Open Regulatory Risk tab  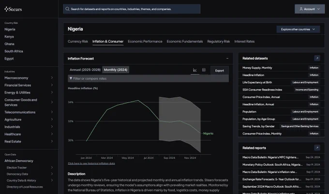pyautogui.click(x=218, y=41)
